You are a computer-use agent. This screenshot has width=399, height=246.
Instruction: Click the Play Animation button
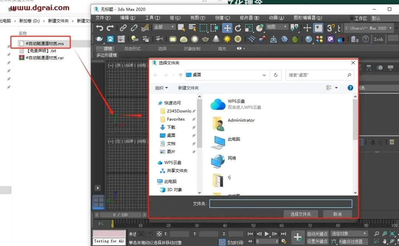[x=267, y=234]
